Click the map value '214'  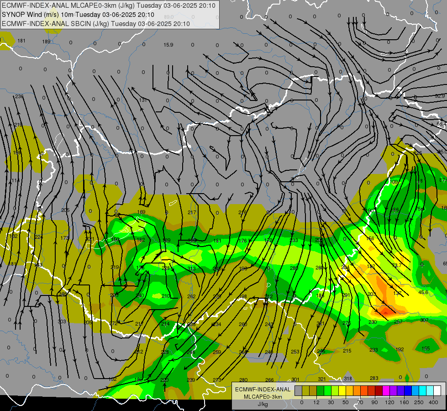165,324
